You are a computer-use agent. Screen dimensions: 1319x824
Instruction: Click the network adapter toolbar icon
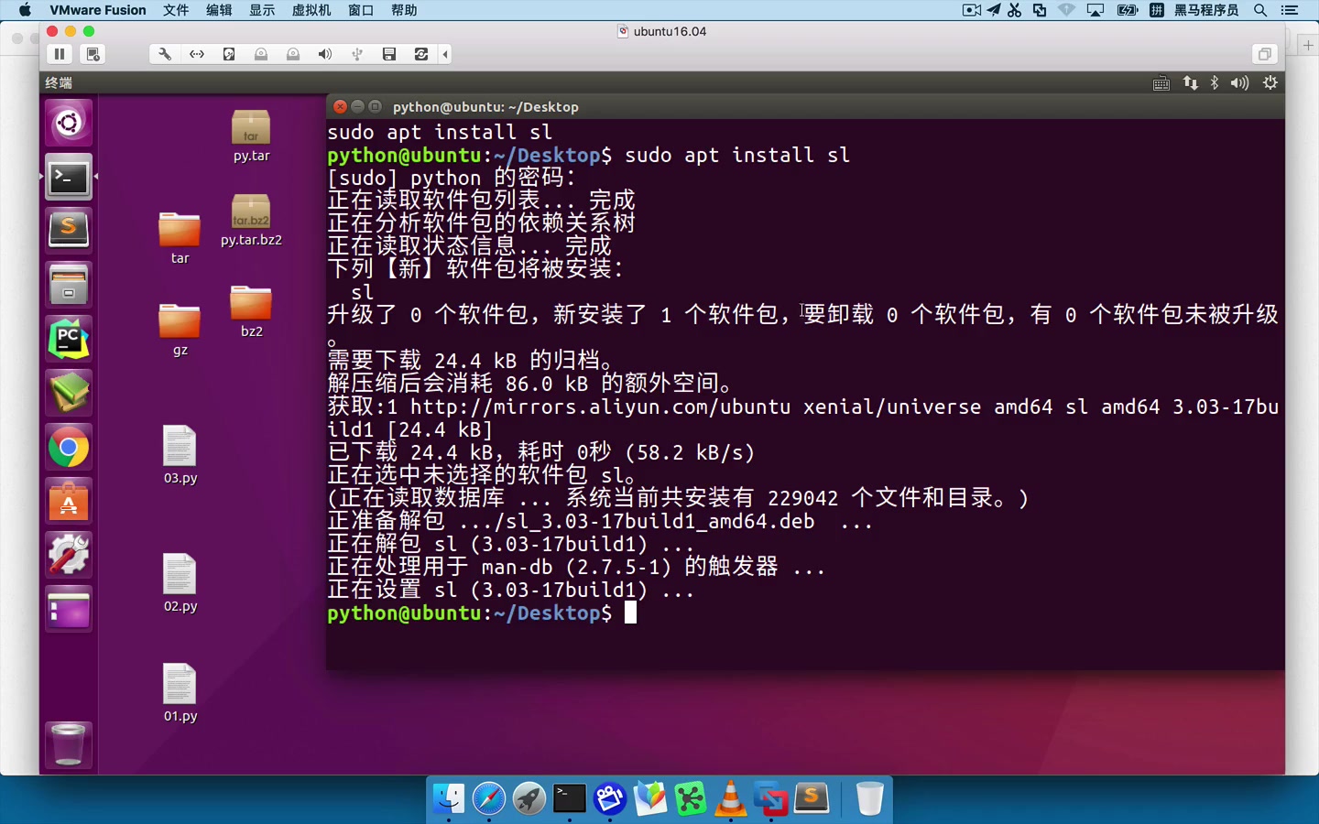tap(197, 54)
